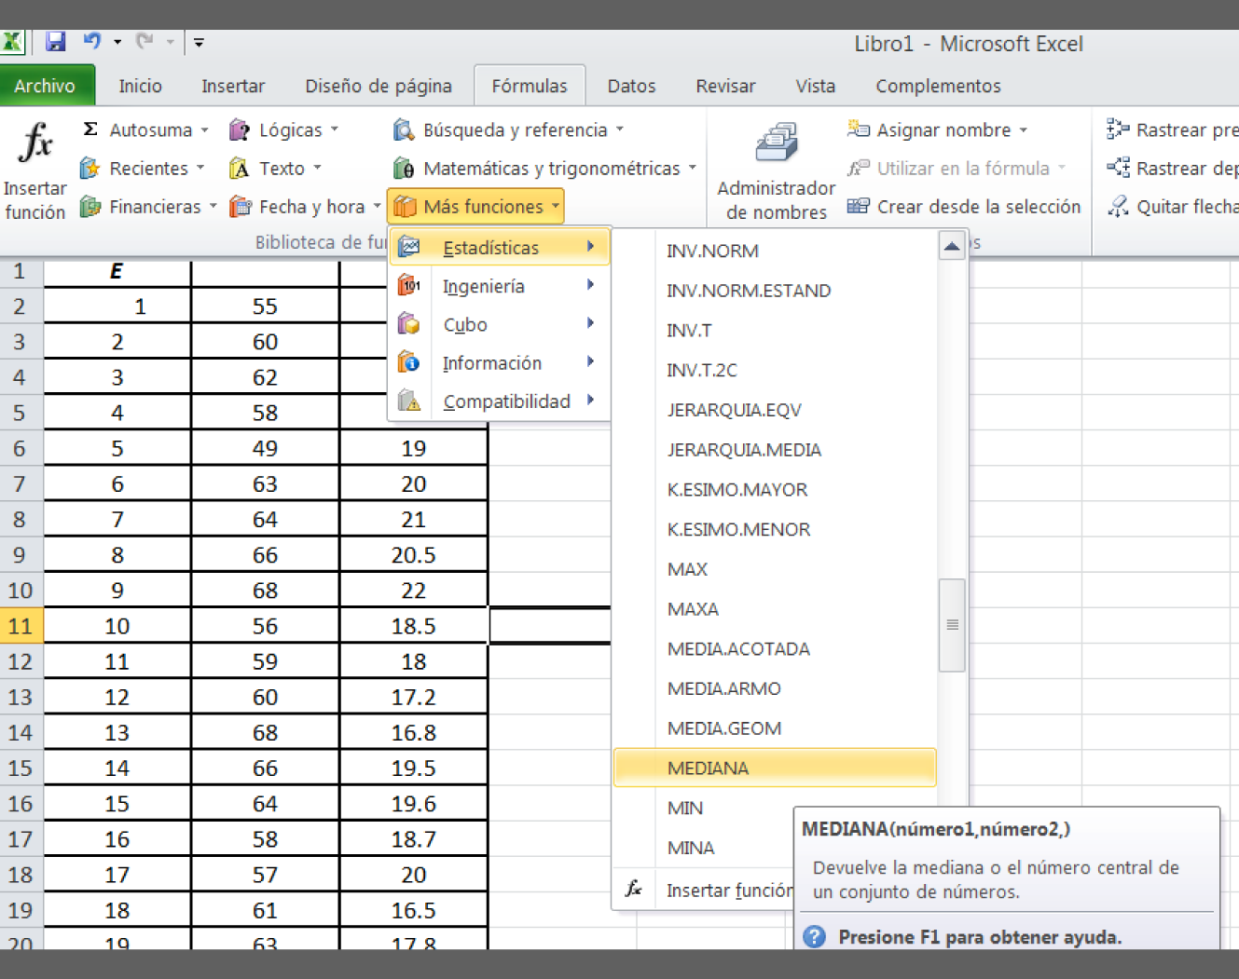Image resolution: width=1239 pixels, height=979 pixels.
Task: Select the MEDIA.GEOM function
Action: pos(775,728)
